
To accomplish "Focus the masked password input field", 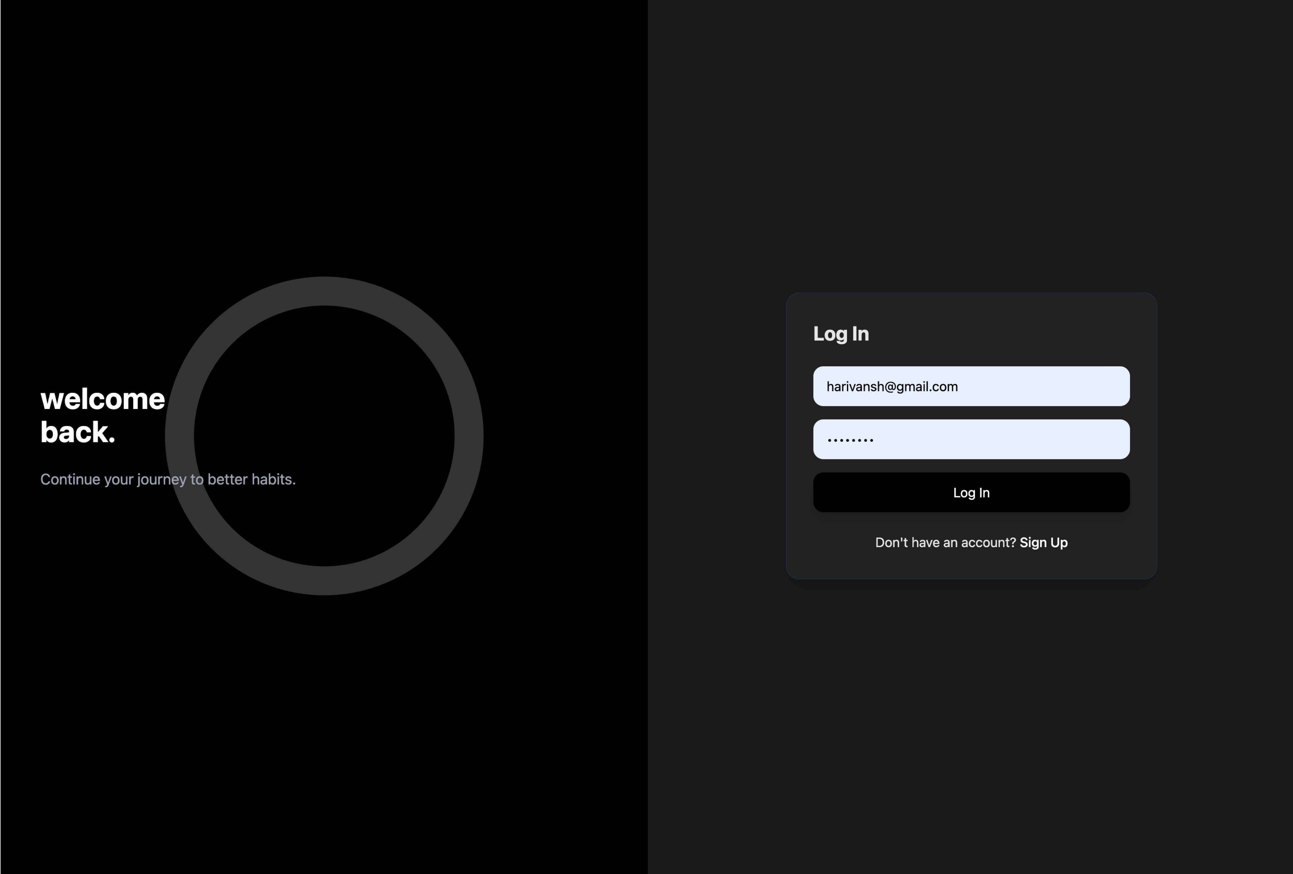I will tap(971, 439).
